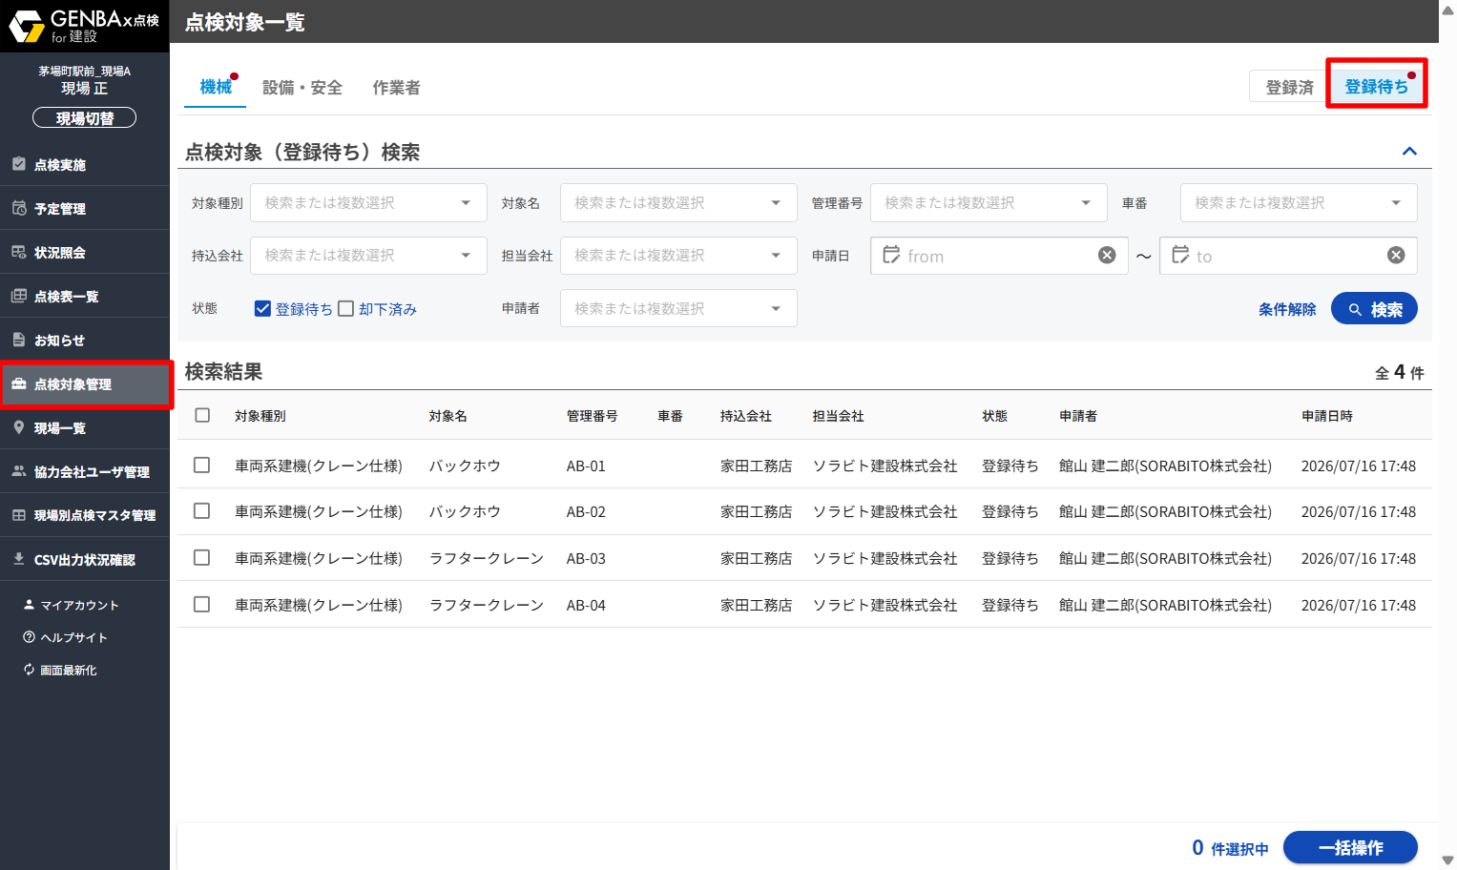The width and height of the screenshot is (1457, 870).
Task: Open the 対象種別 dropdown
Action: point(368,202)
